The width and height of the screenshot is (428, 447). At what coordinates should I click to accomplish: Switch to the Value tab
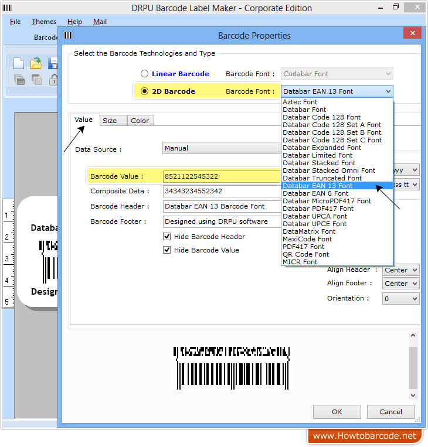[84, 120]
